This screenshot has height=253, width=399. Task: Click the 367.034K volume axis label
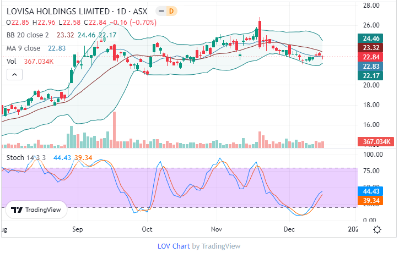(x=378, y=142)
